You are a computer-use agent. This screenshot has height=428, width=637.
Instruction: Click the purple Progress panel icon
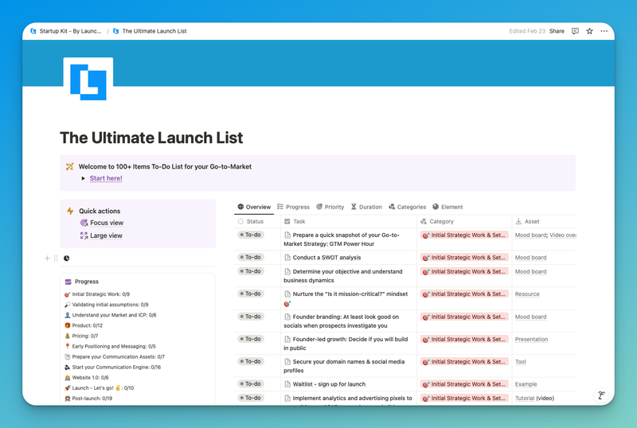click(68, 282)
